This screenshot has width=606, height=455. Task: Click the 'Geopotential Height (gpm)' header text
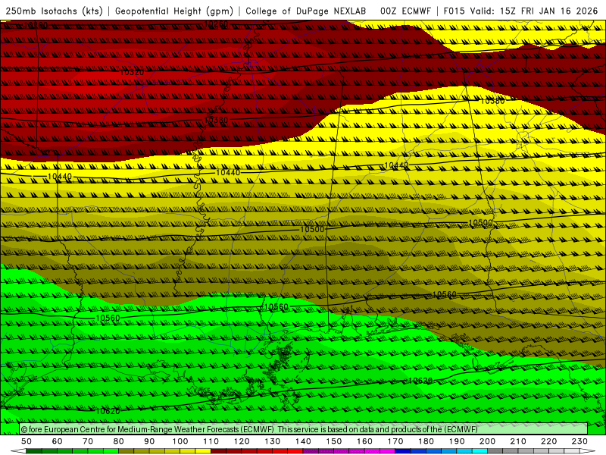[174, 11]
